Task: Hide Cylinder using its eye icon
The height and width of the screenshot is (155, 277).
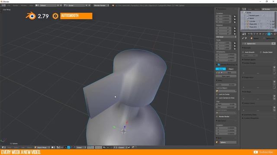Action: (267, 21)
